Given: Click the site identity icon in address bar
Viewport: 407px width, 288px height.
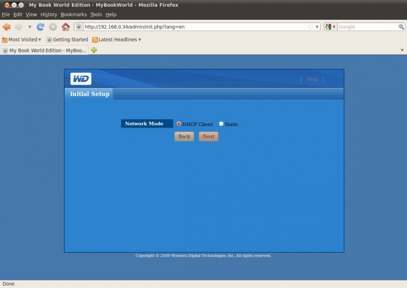Looking at the screenshot, I should click(79, 27).
